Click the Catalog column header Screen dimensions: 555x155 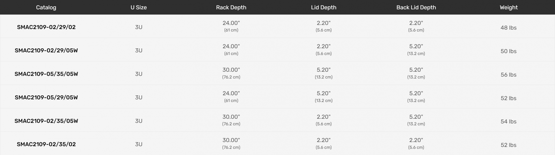(x=46, y=7)
